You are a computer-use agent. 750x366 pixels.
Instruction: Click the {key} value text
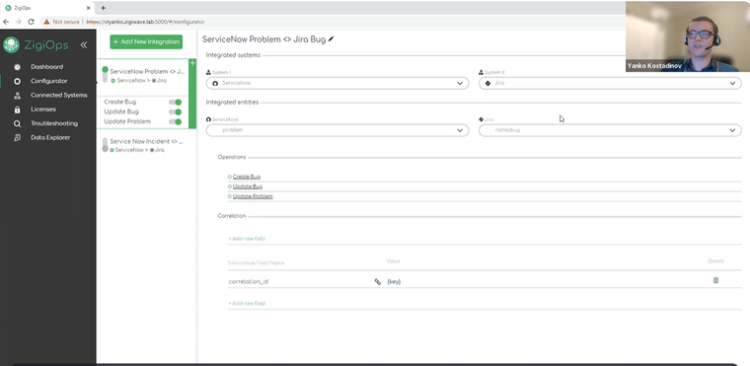(394, 282)
